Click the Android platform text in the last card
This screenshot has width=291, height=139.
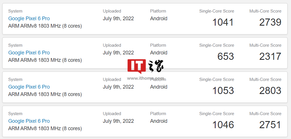(159, 121)
